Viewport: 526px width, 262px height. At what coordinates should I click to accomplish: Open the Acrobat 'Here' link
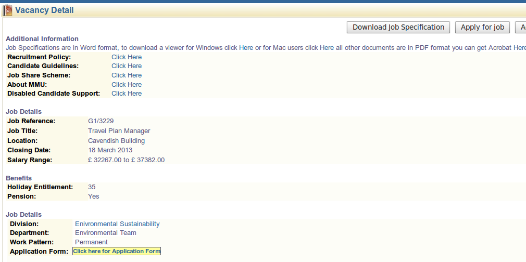pos(519,48)
